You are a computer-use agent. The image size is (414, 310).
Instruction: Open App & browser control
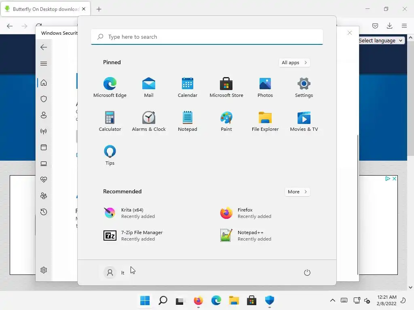(44, 147)
